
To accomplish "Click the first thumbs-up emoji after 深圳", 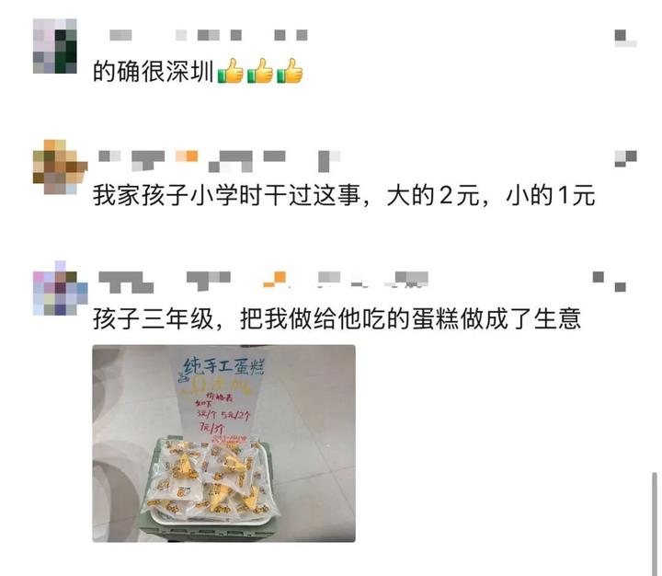I will coord(230,71).
